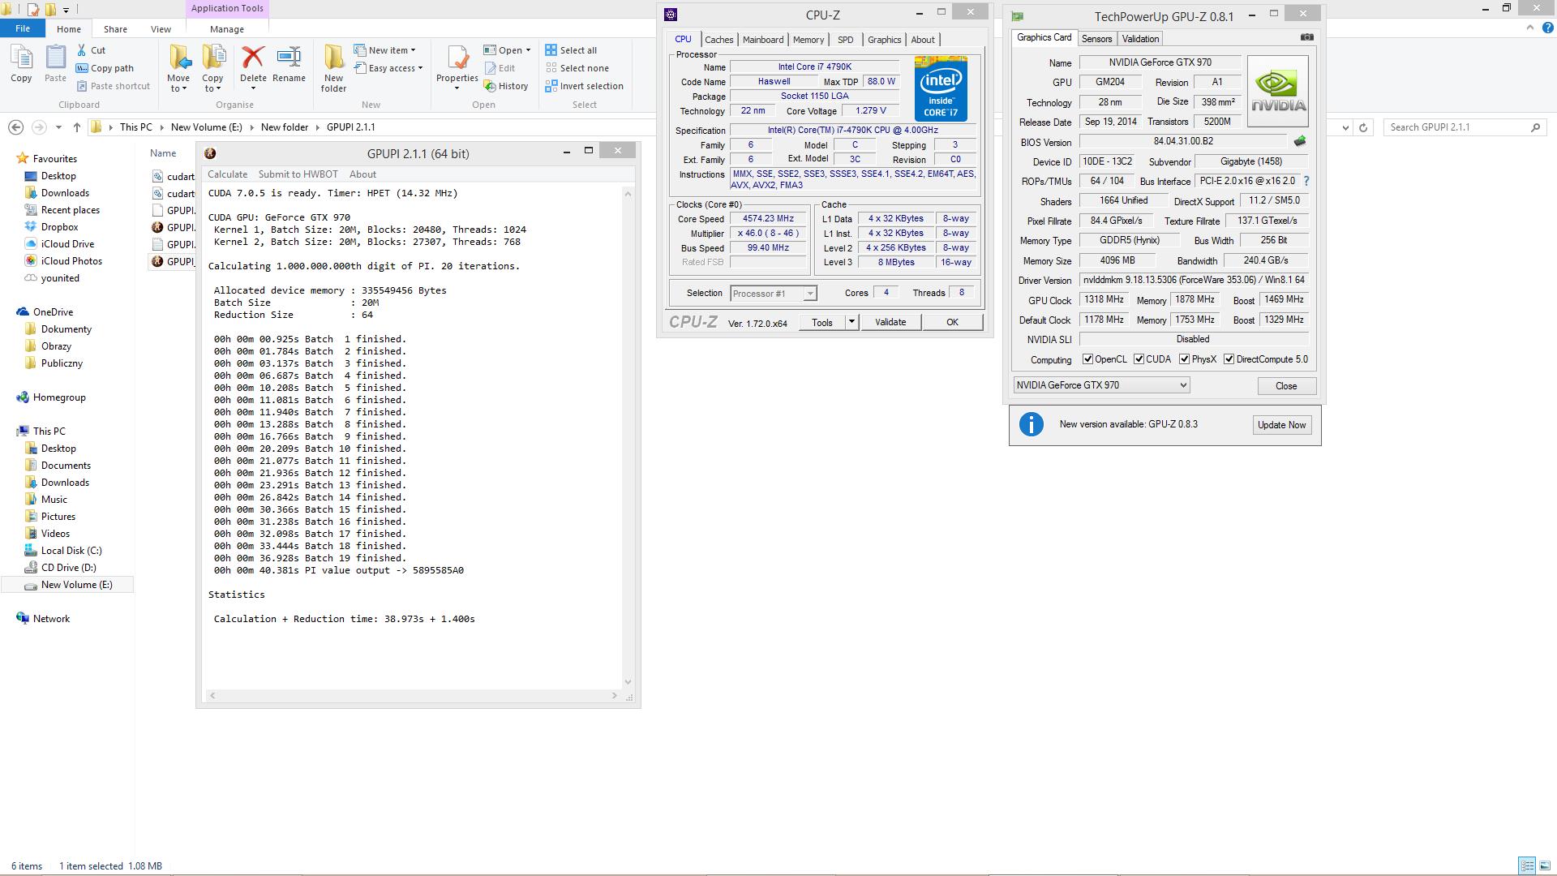Screen dimensions: 1557x876
Task: Click New folder in the address breadcrumb
Action: point(284,127)
